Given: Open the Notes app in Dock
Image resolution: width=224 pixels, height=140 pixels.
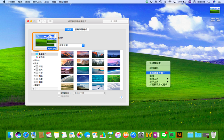Looking at the screenshot, I should point(57,135).
